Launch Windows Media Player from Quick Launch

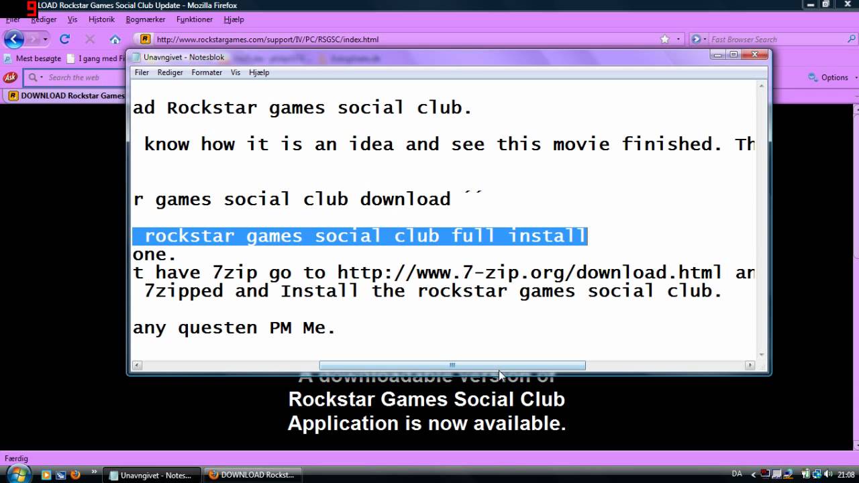[x=46, y=475]
